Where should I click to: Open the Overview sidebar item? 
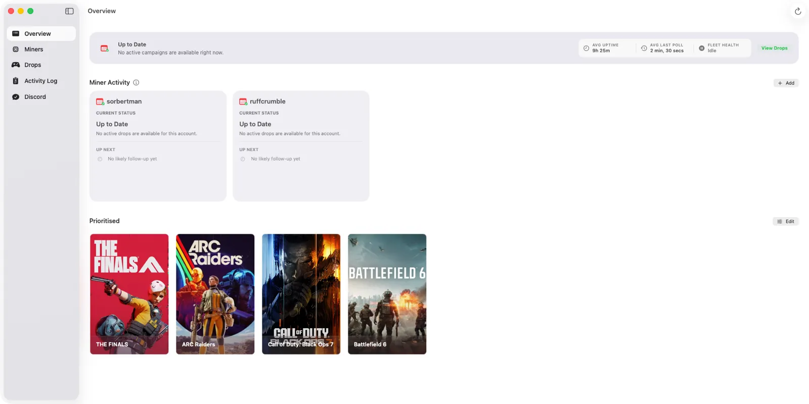41,34
